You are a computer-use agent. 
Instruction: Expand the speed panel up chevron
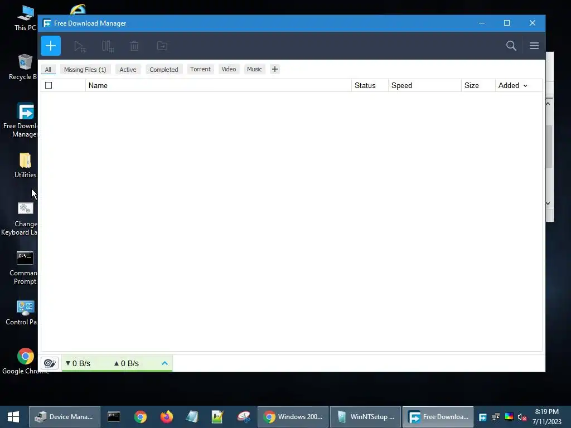pyautogui.click(x=164, y=363)
